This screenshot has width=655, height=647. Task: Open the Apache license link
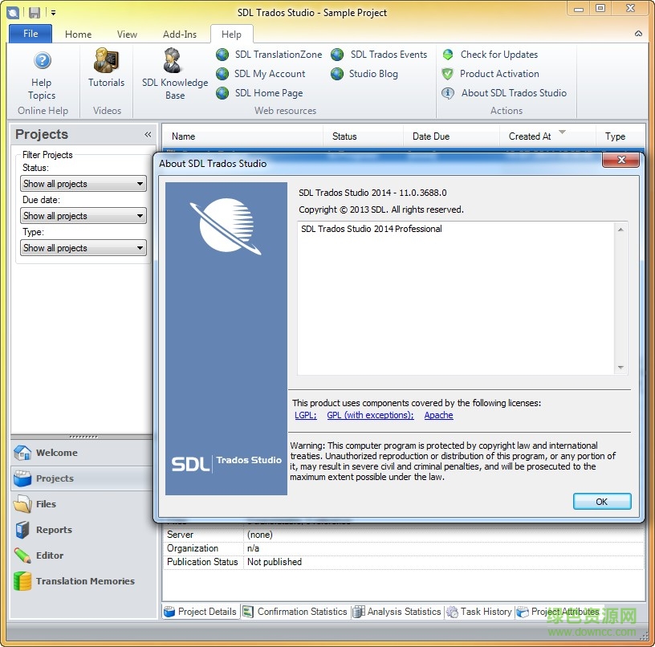[438, 415]
